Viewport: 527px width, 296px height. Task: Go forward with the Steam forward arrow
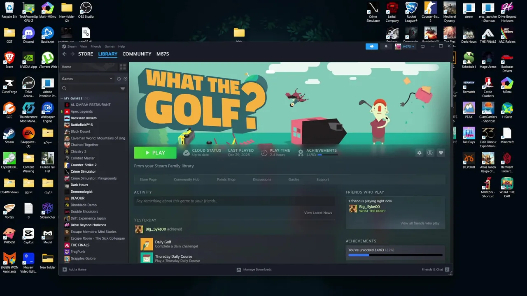pos(72,54)
